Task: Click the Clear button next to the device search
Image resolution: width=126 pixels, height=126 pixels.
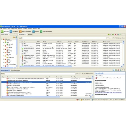Action: click(109, 38)
